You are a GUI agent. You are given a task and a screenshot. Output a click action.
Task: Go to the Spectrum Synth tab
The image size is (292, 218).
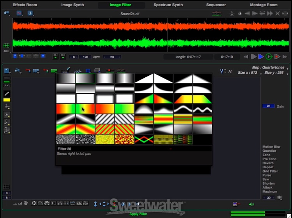[168, 5]
